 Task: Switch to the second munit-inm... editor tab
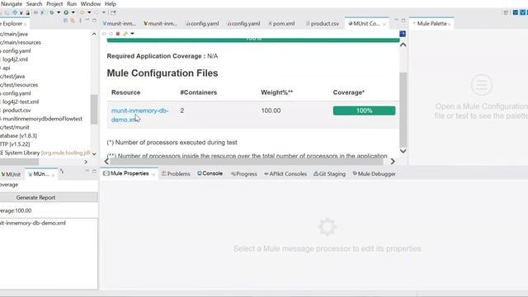click(160, 24)
